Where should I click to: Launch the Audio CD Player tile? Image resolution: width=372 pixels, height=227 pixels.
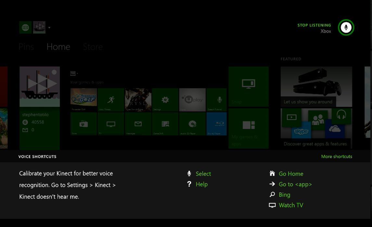pyautogui.click(x=192, y=124)
